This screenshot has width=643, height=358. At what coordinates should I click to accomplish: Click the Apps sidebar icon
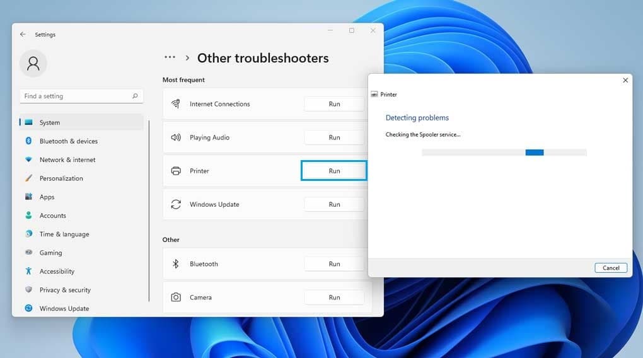click(x=29, y=197)
